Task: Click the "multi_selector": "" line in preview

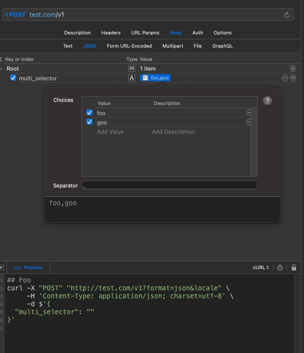Action: coord(55,312)
